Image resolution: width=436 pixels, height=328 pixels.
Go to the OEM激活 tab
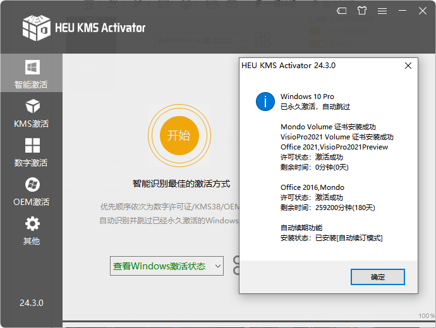click(x=31, y=192)
